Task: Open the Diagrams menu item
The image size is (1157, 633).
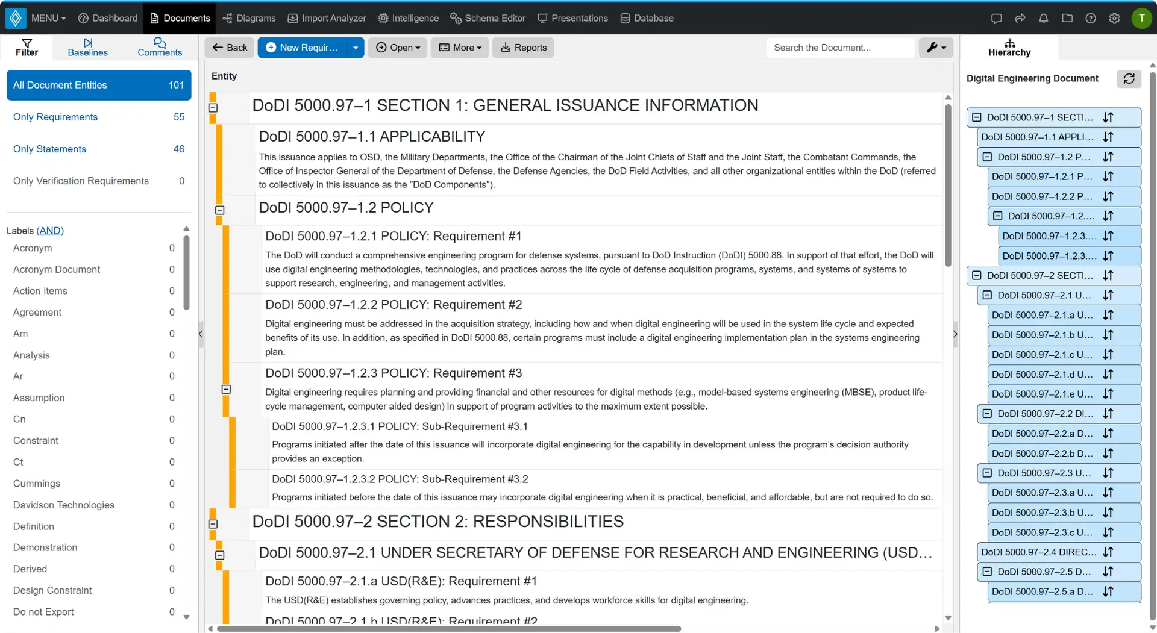Action: pos(249,18)
